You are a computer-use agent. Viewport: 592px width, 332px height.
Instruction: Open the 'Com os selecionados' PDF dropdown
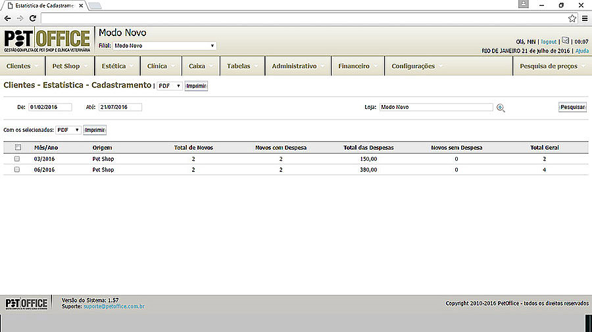click(x=68, y=130)
